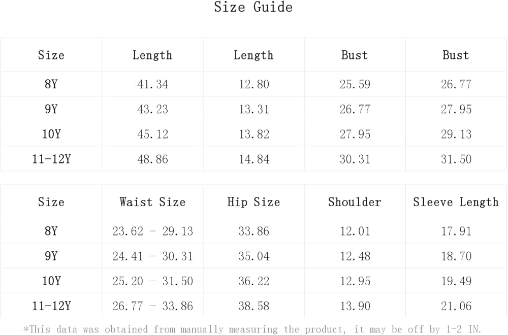Select the Shoulder column header
Viewport: 508px width, 335px height.
pos(355,202)
